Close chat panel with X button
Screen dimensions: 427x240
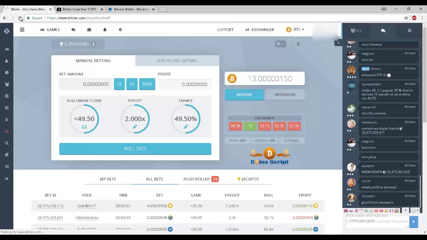click(338, 43)
